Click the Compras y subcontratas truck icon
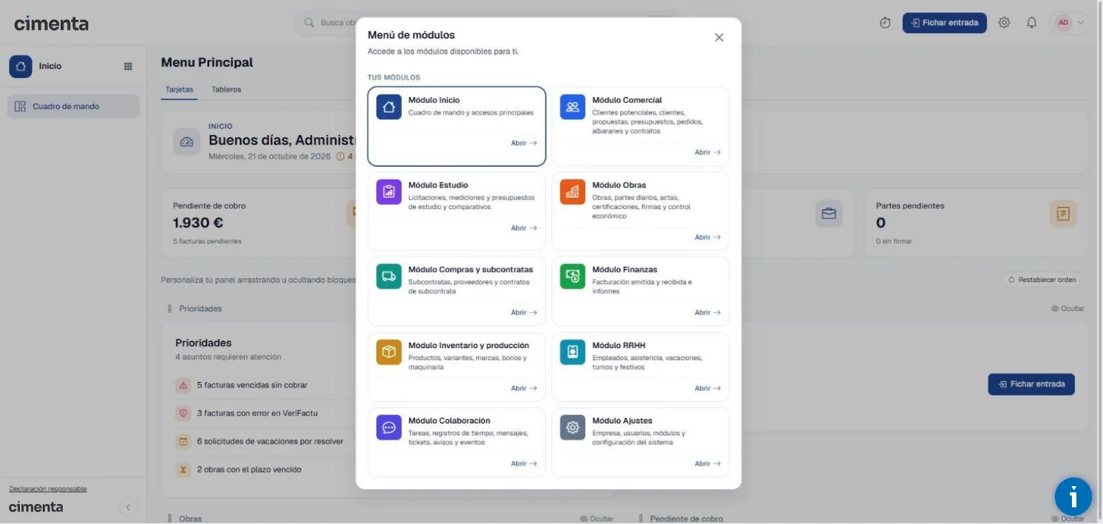The image size is (1103, 524). click(389, 276)
